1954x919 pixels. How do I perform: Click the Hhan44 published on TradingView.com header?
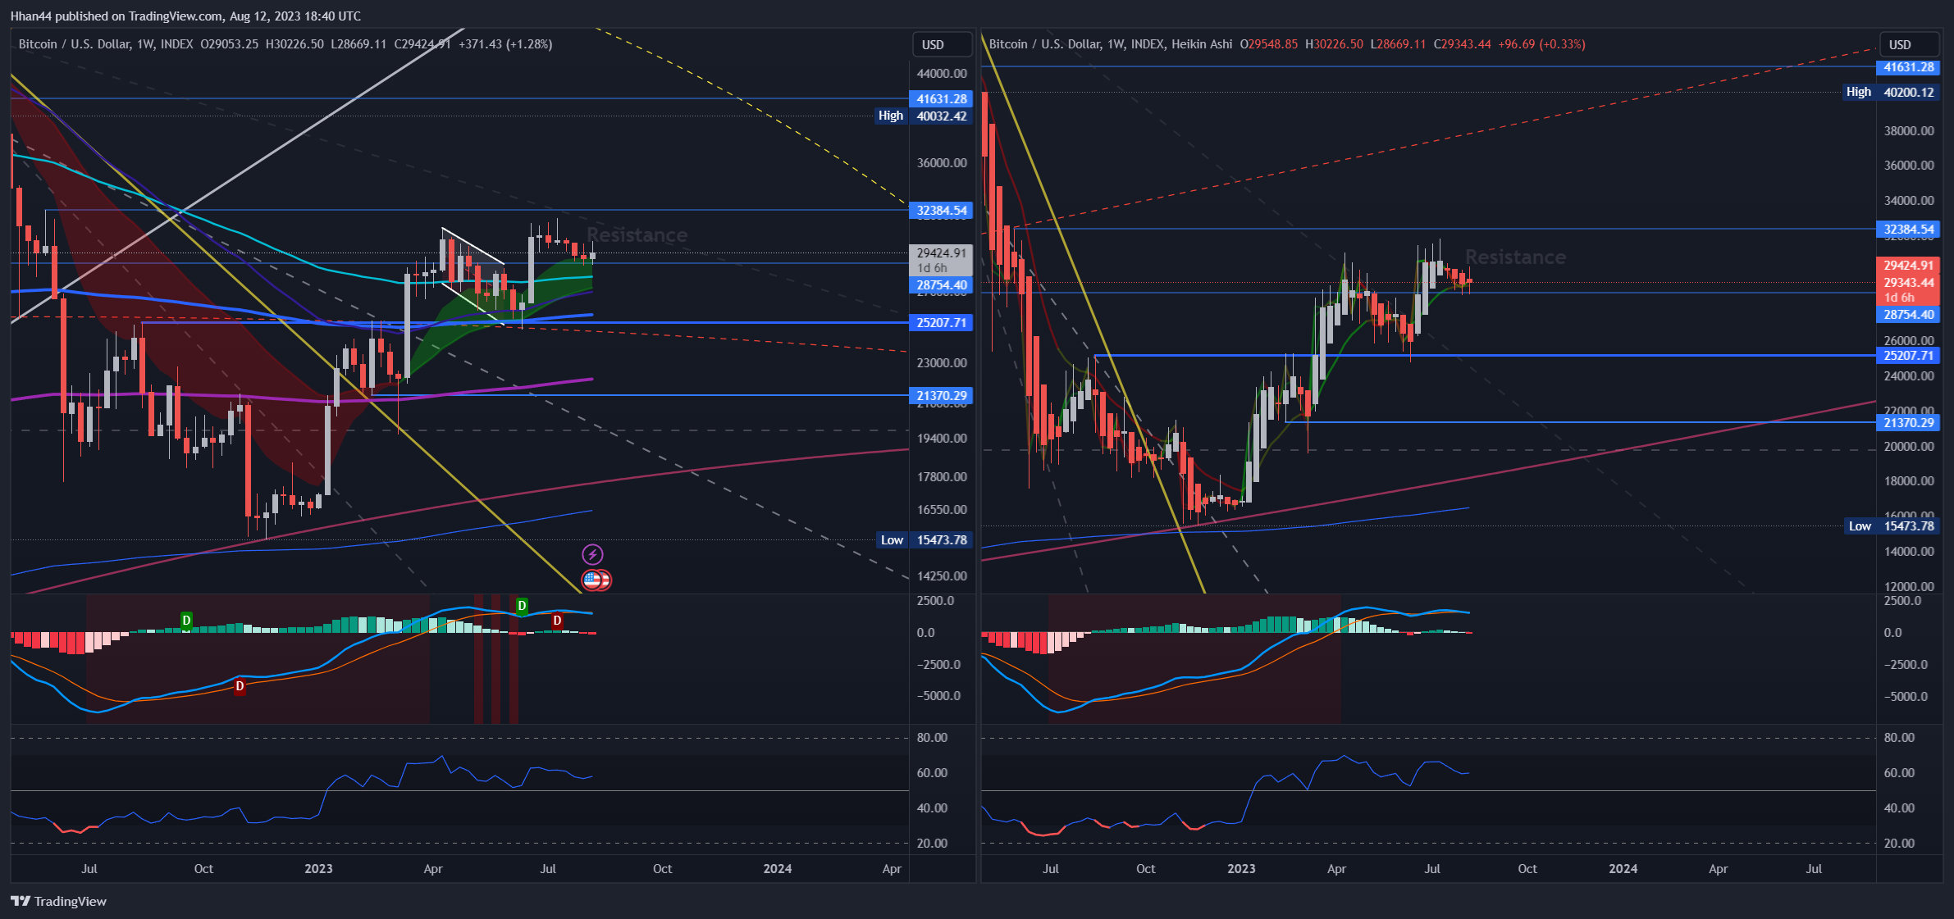point(185,16)
